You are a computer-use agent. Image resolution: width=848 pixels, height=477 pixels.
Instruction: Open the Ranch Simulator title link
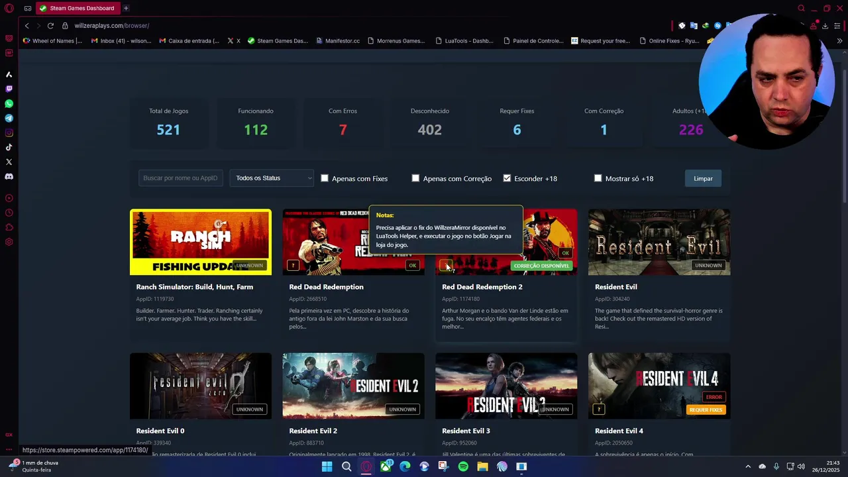tap(195, 287)
